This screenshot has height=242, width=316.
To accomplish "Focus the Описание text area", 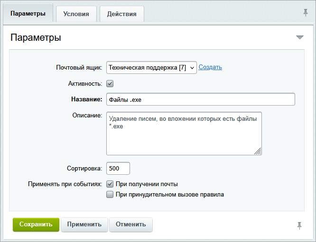I will pyautogui.click(x=184, y=134).
